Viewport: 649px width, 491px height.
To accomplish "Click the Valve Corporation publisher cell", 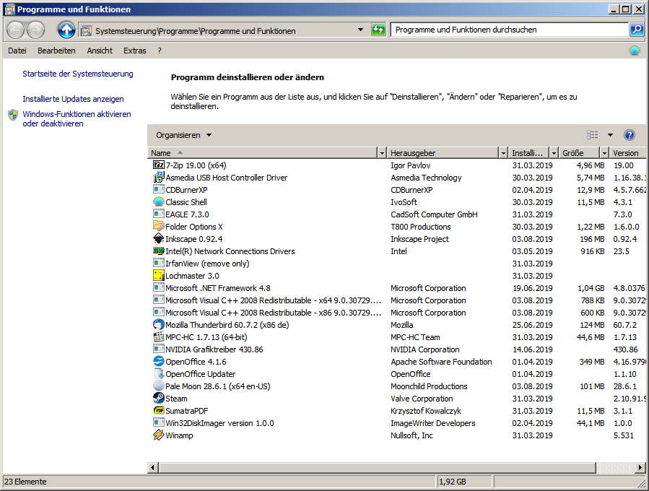I will [x=422, y=399].
